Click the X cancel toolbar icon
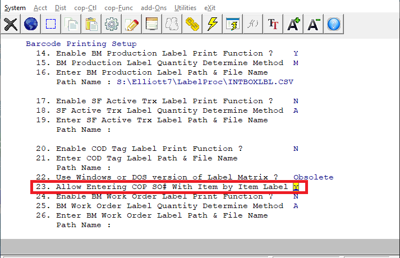 (x=11, y=24)
